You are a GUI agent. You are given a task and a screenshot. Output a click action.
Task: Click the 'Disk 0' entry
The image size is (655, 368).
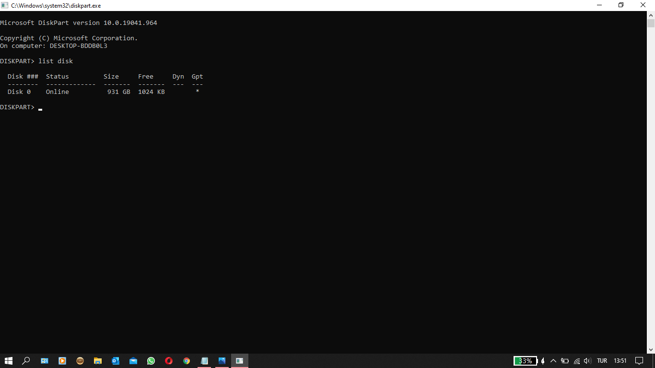point(19,92)
